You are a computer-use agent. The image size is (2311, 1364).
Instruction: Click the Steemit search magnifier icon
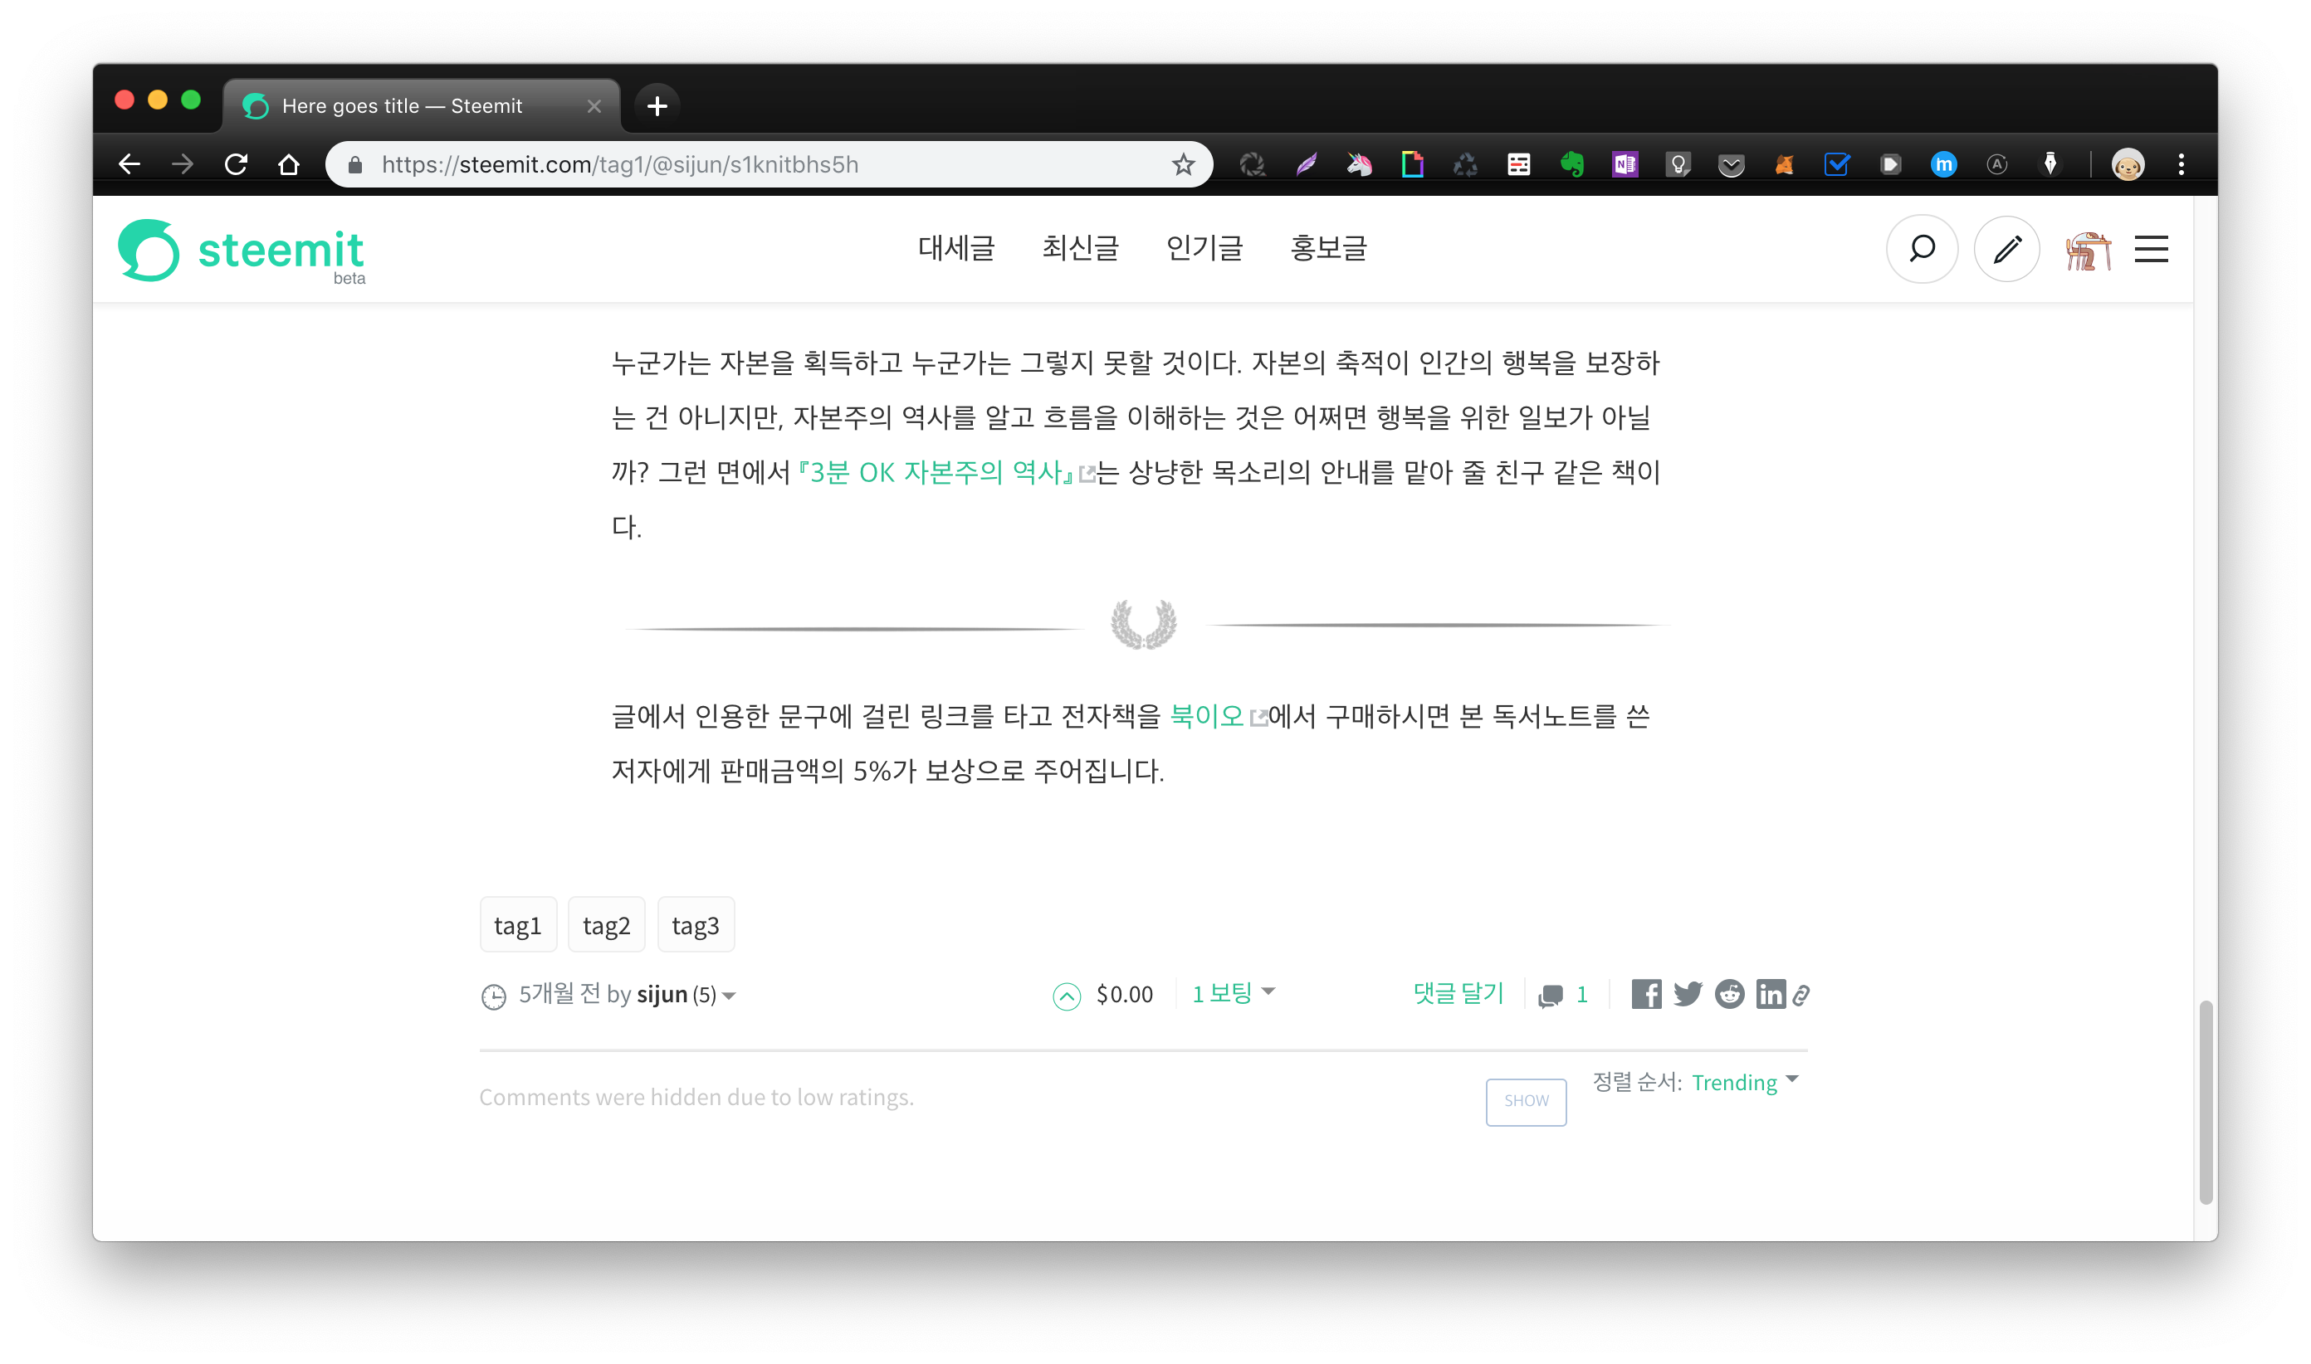tap(1921, 249)
